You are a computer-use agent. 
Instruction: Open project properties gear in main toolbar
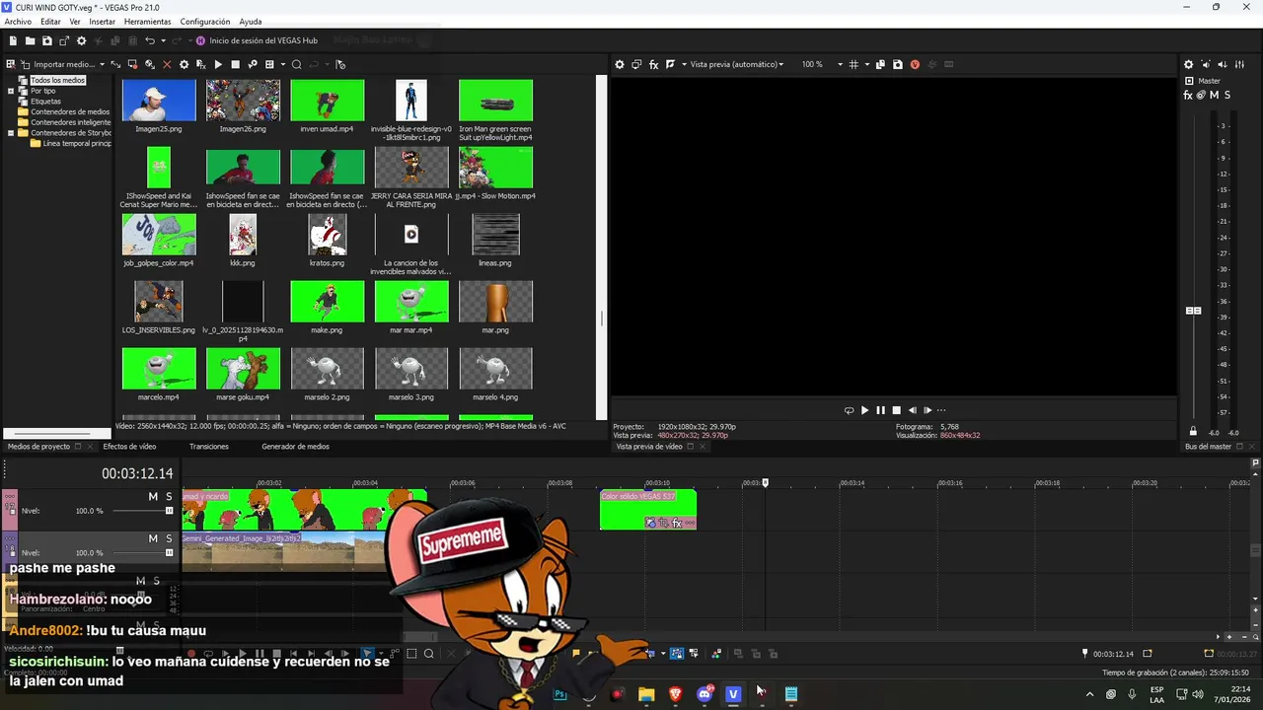81,41
